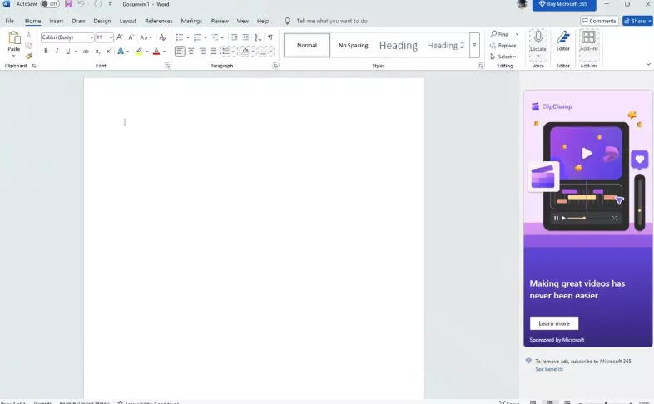
Task: Start a bulleted list
Action: pyautogui.click(x=180, y=37)
